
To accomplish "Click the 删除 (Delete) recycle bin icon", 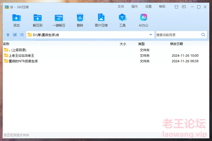I will [x=80, y=17].
